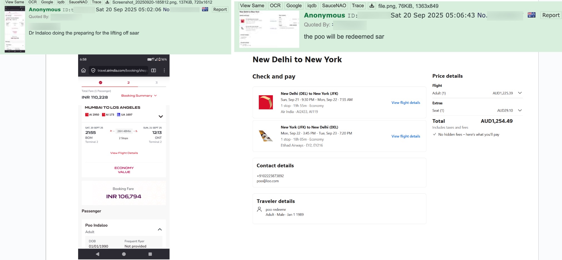Run a SauceNAO search on file.png
The image size is (562, 260).
pyautogui.click(x=334, y=6)
